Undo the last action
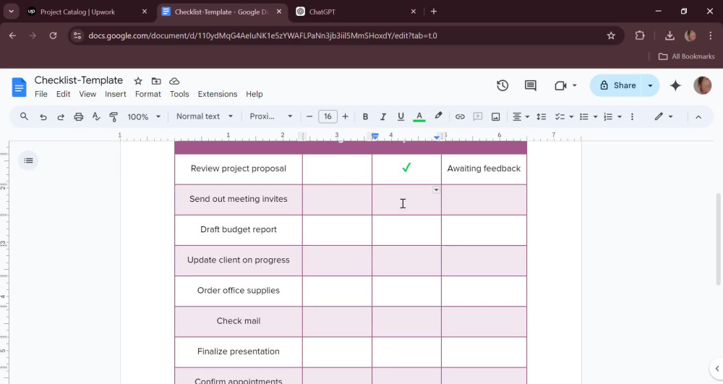 coord(43,116)
